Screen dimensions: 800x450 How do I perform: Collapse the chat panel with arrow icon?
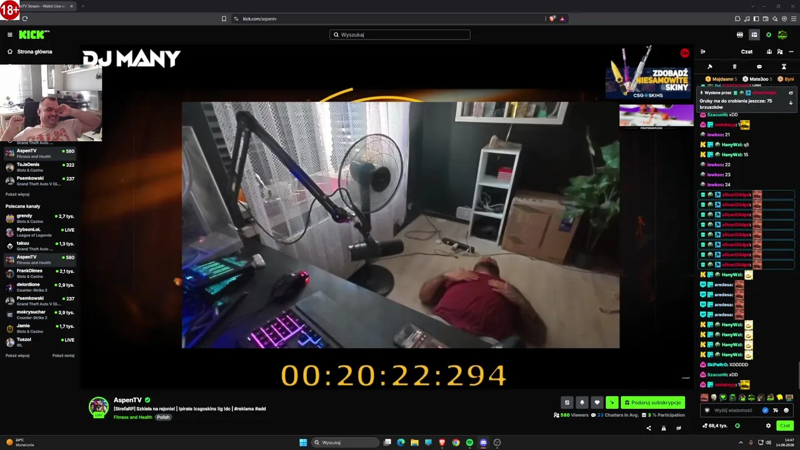(x=702, y=52)
